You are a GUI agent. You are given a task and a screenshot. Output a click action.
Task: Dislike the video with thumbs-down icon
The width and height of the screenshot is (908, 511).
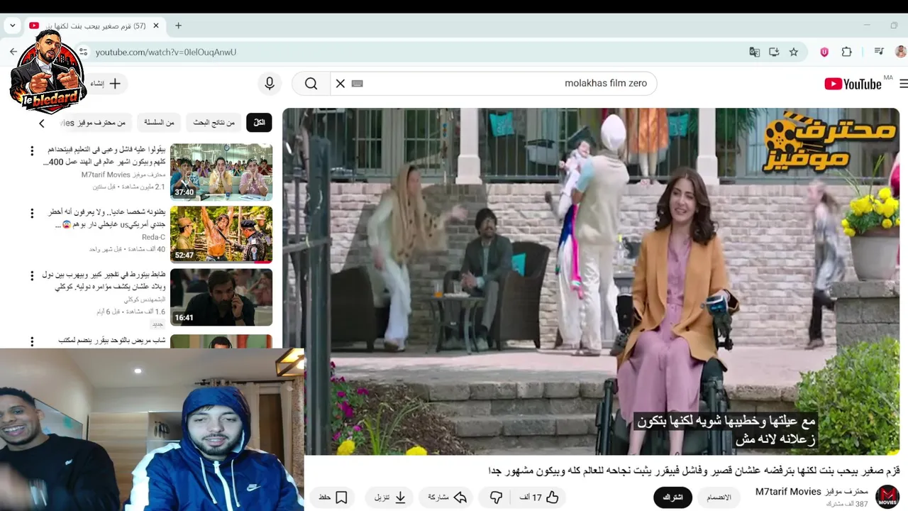tap(497, 498)
